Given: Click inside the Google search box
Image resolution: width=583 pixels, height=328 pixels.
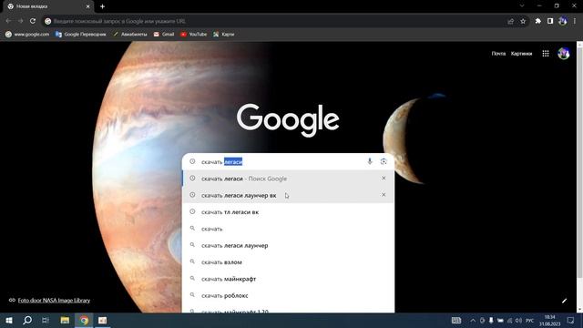Looking at the screenshot, I should tap(288, 162).
